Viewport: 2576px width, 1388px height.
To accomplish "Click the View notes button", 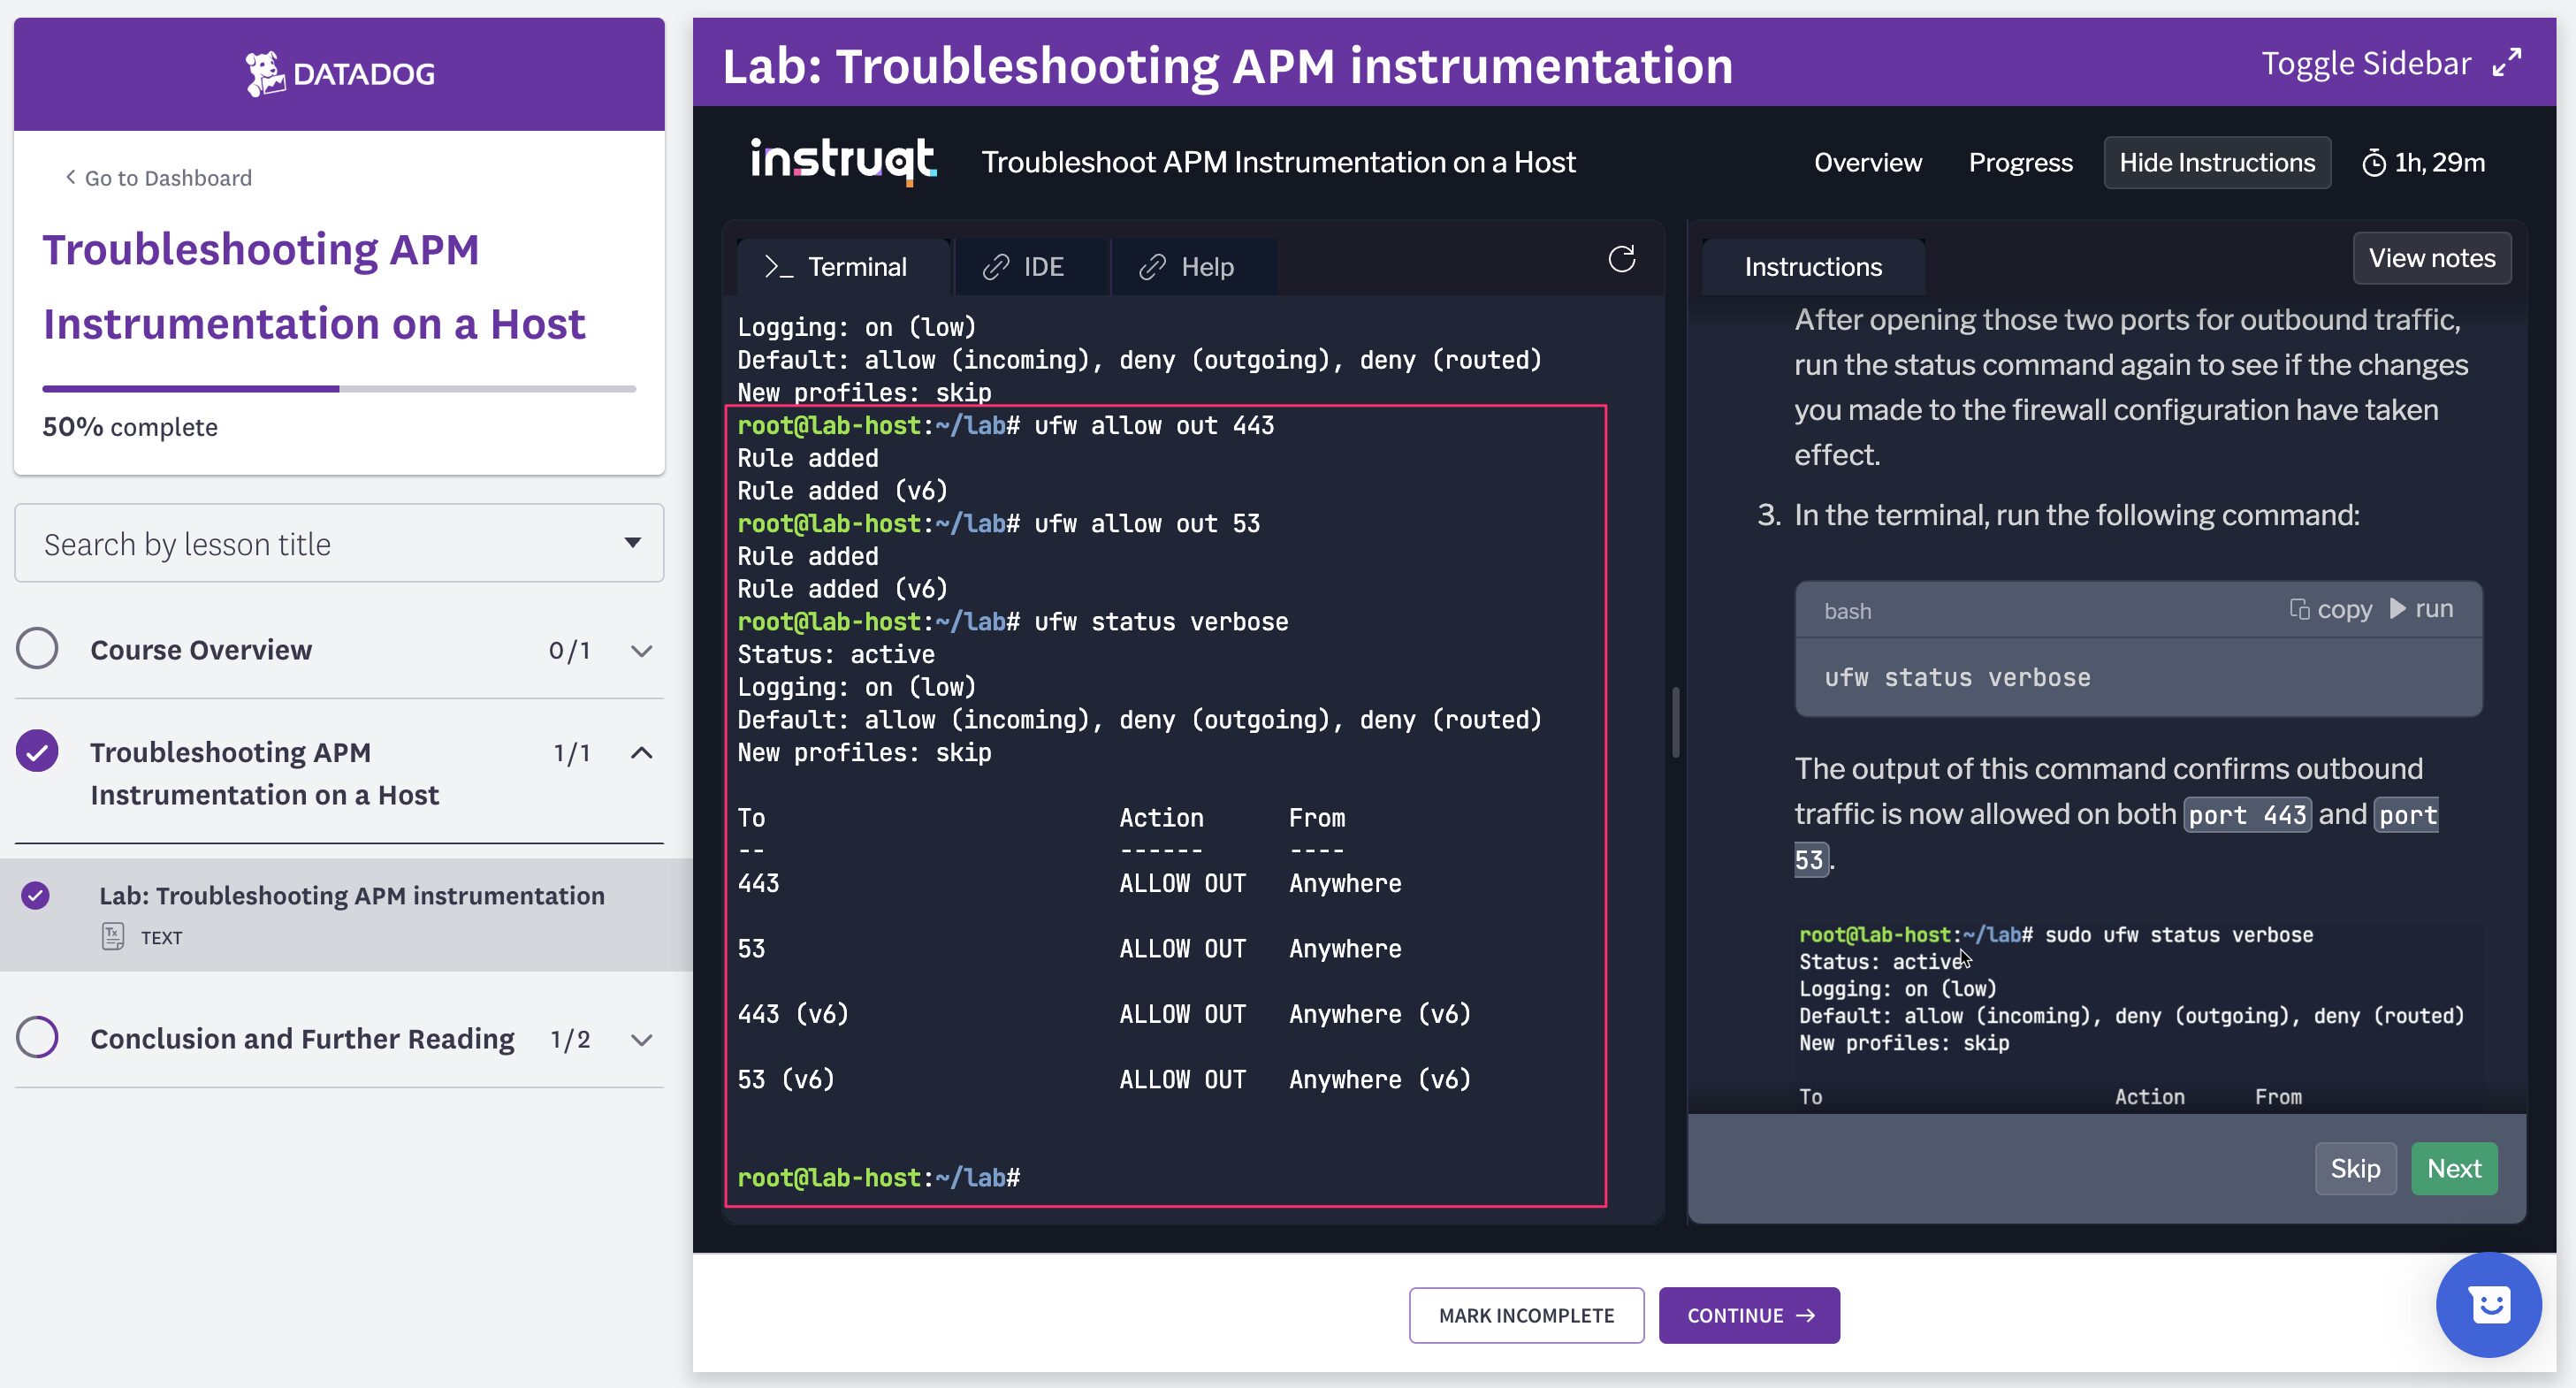I will (x=2431, y=258).
